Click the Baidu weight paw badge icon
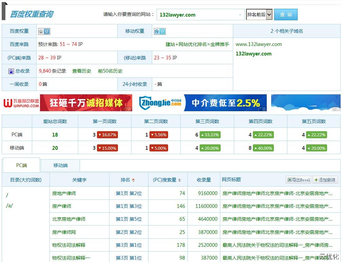The width and height of the screenshot is (342, 262). tap(44, 31)
